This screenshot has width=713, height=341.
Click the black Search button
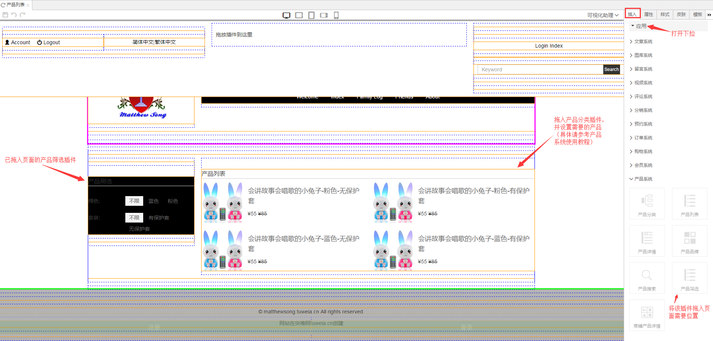coord(611,69)
